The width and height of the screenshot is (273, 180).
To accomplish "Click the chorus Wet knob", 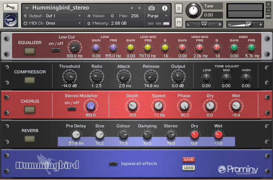I will pos(236,106).
